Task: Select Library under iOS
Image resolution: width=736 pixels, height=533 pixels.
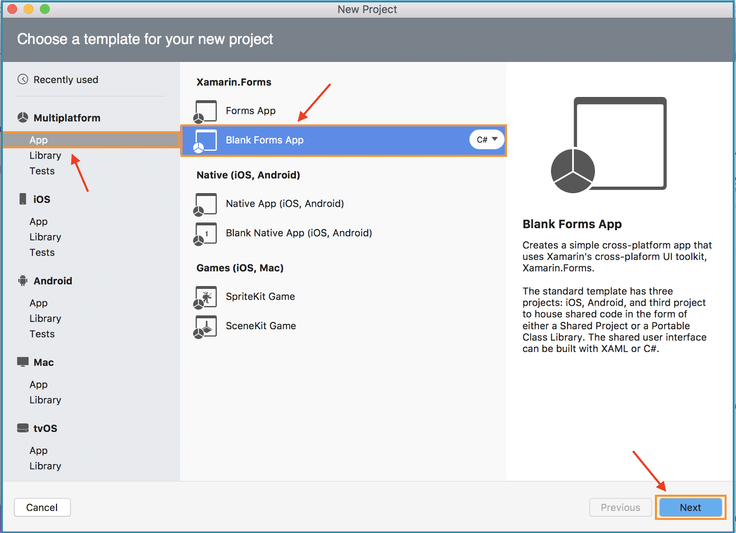Action: point(45,237)
